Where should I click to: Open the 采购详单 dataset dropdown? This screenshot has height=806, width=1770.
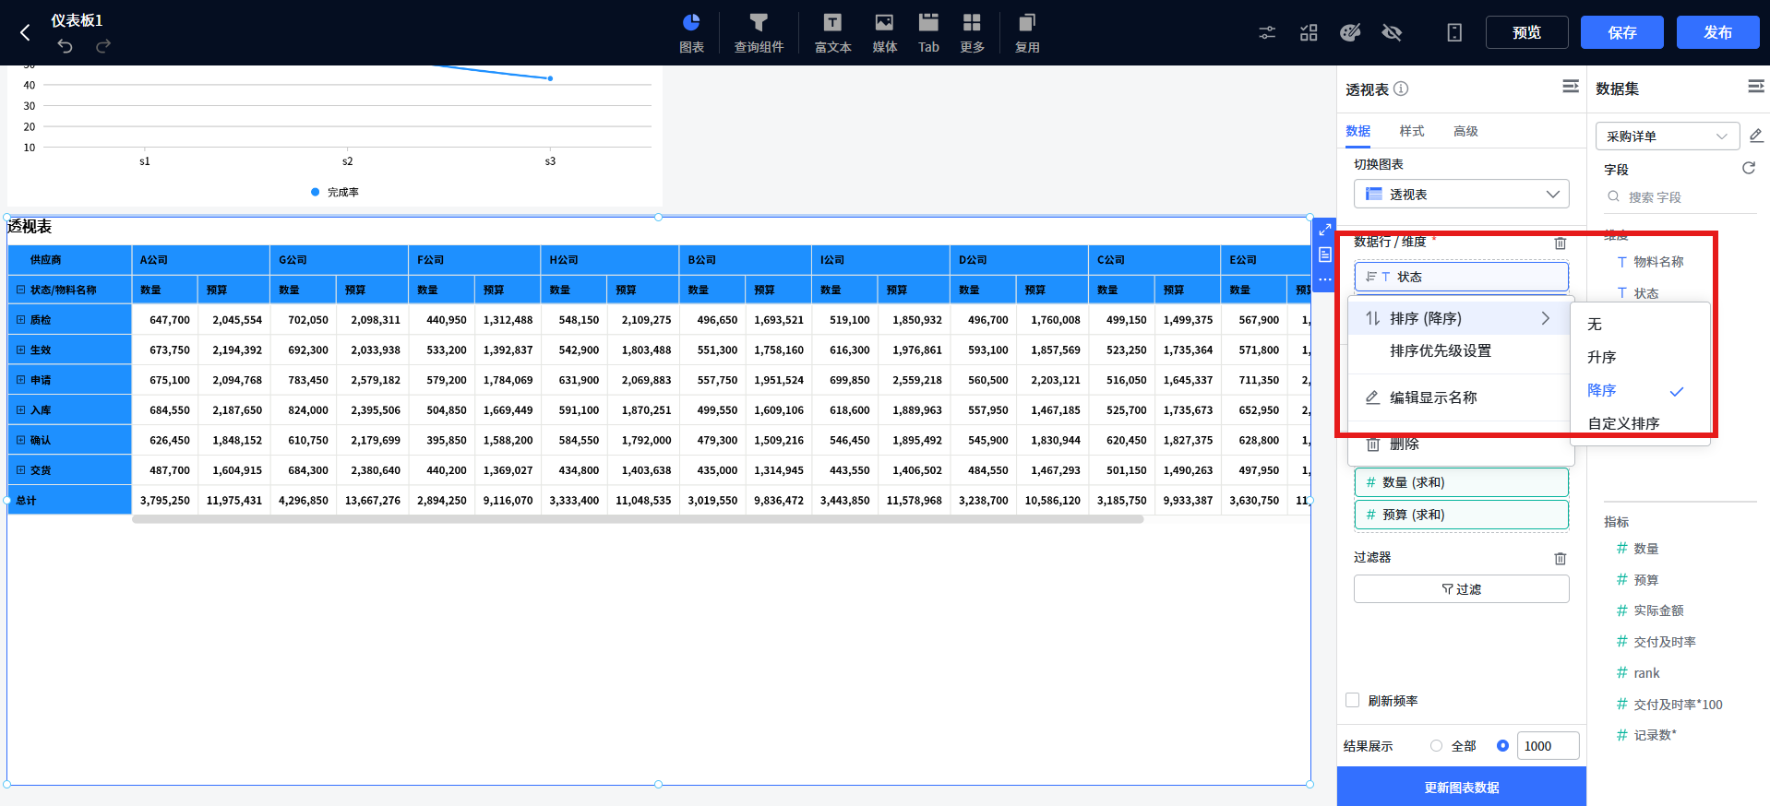click(x=1667, y=136)
